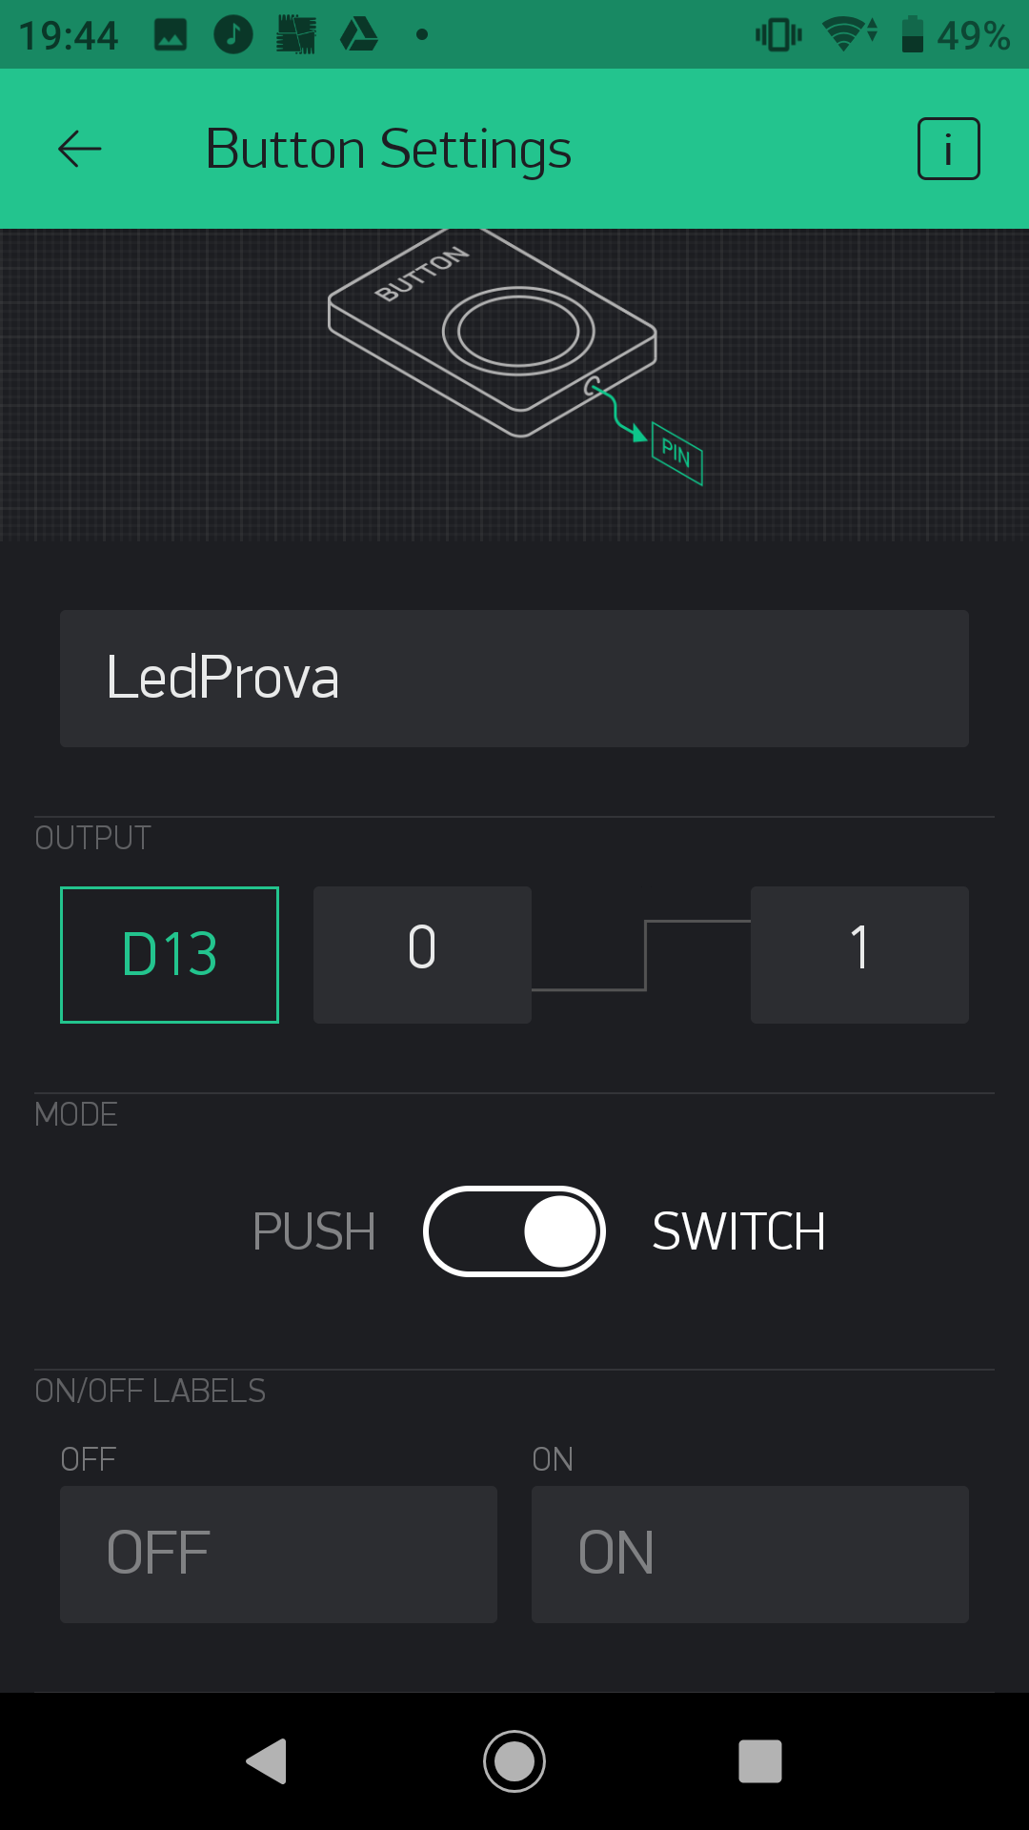Edit the OFF label text field
The width and height of the screenshot is (1029, 1830).
click(278, 1555)
